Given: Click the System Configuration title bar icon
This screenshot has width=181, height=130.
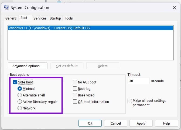Looking at the screenshot, I should pyautogui.click(x=6, y=7).
